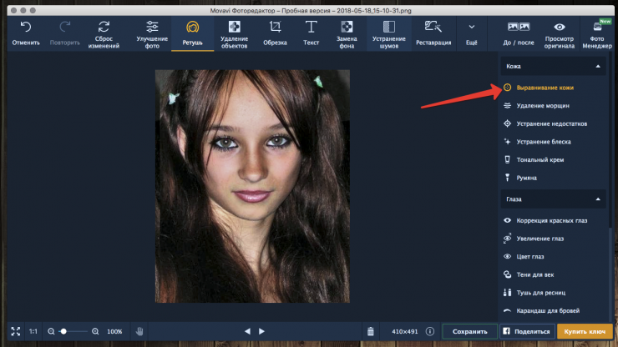Undo the last action with Отменить
The width and height of the screenshot is (618, 347).
[26, 33]
